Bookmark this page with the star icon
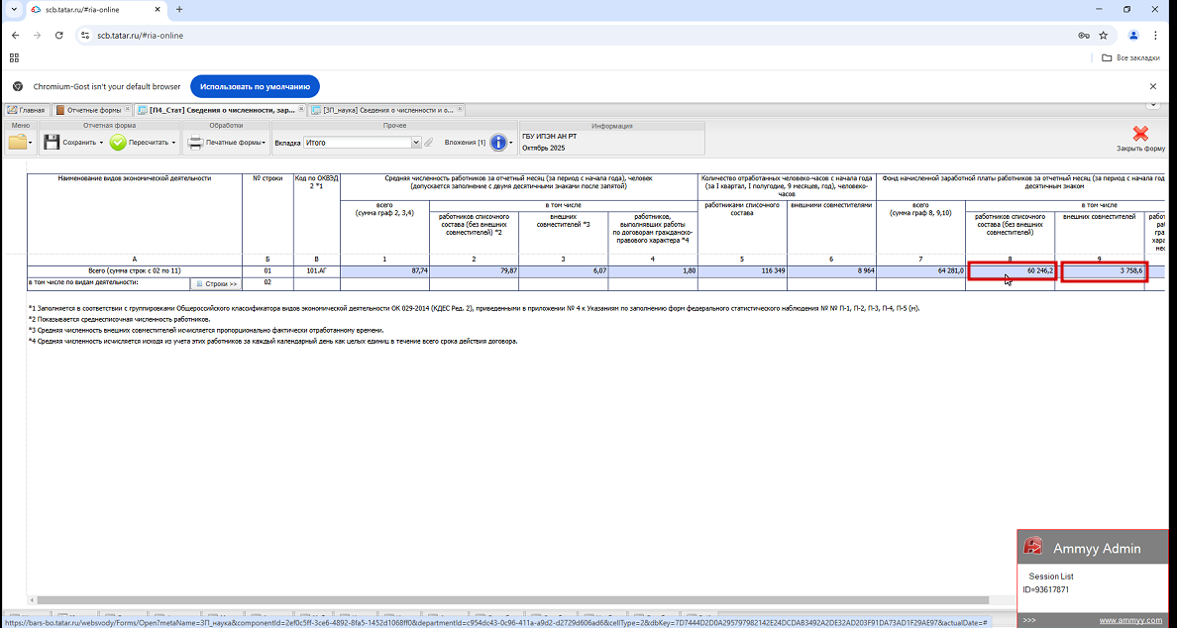 pyautogui.click(x=1104, y=36)
